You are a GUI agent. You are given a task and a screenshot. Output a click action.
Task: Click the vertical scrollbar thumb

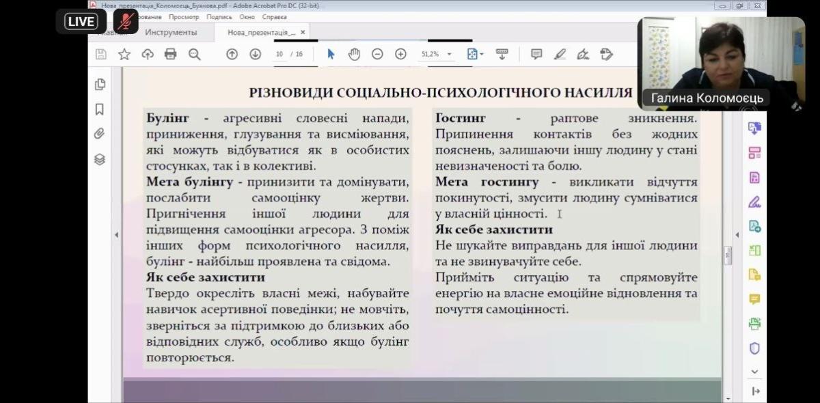click(x=727, y=255)
